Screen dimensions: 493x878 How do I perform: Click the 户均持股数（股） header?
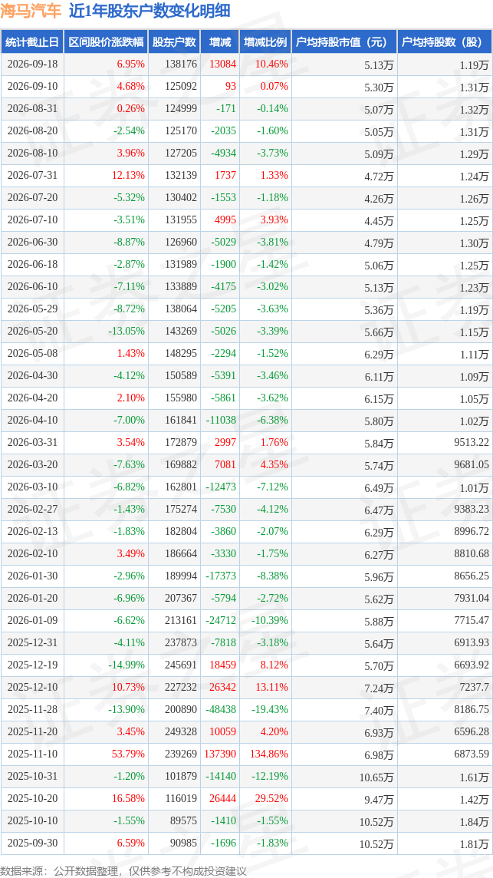[445, 42]
